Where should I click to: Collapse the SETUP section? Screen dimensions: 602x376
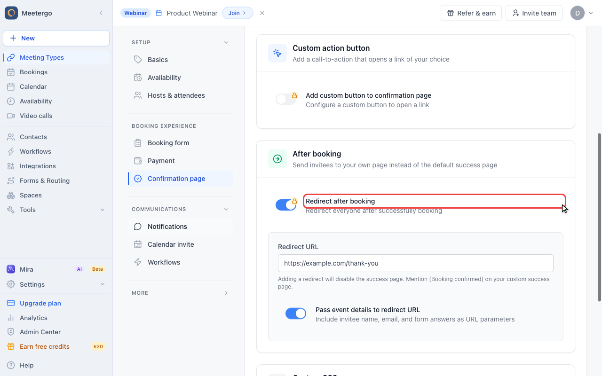click(x=226, y=42)
